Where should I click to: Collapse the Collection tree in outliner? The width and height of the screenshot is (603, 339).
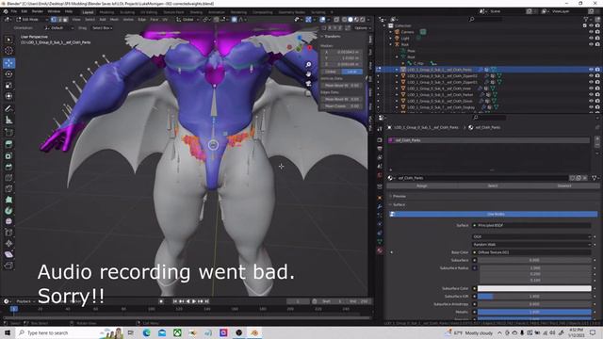384,25
